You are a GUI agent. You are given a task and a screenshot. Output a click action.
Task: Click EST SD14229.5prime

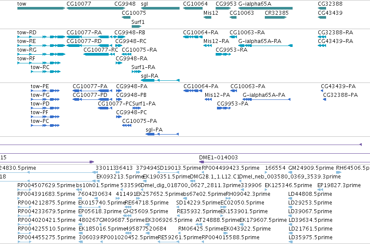pyautogui.click(x=179, y=207)
